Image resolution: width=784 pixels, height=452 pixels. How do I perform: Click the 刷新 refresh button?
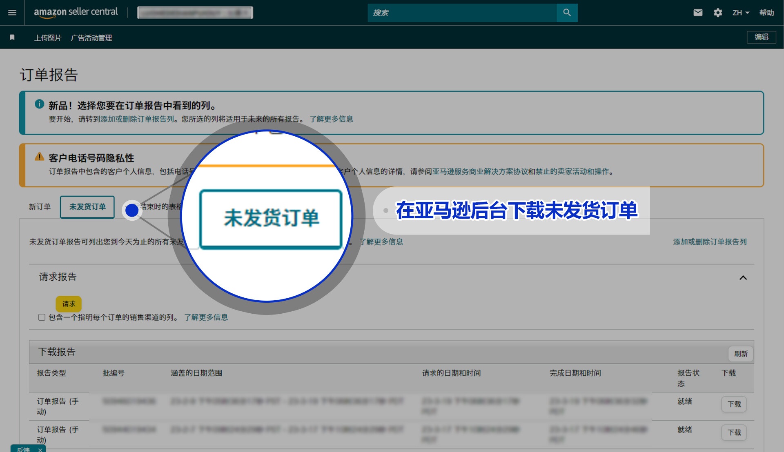(x=741, y=354)
